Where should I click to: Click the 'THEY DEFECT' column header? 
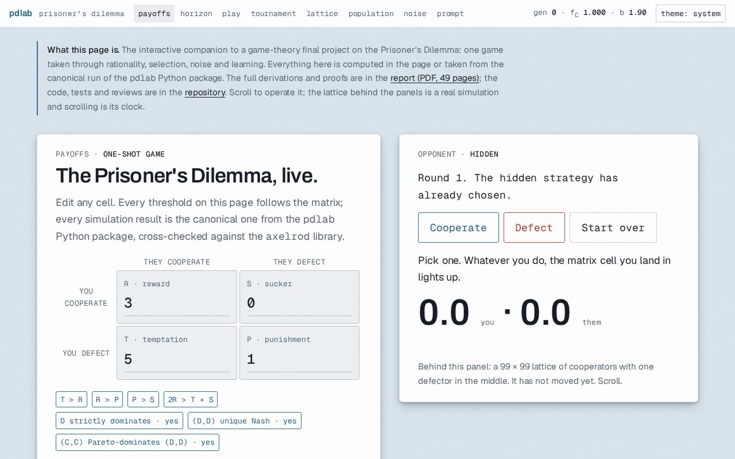tap(299, 262)
